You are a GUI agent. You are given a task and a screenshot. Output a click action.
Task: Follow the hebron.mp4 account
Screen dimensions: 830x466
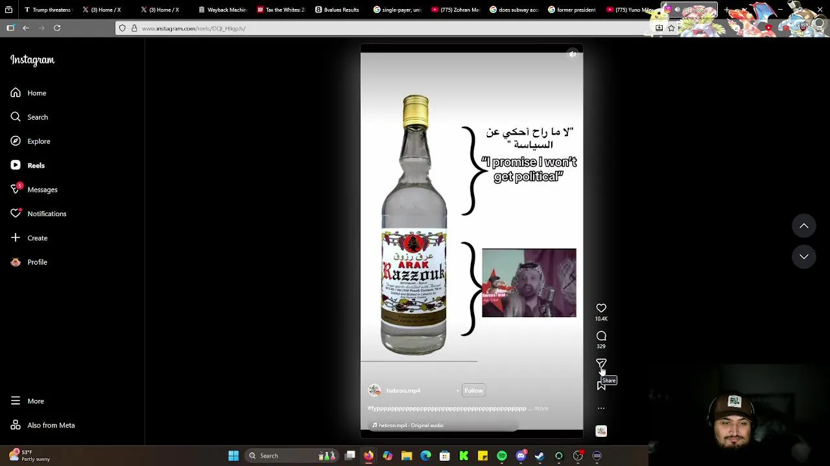point(473,390)
